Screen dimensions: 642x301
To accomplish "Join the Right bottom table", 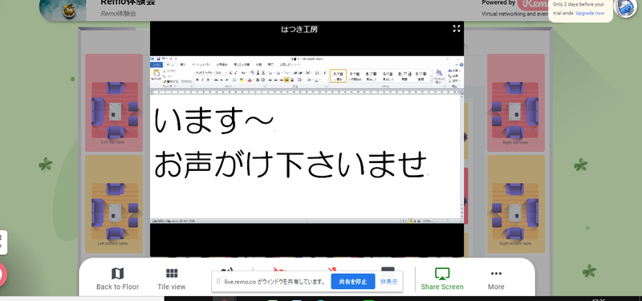I will 516,204.
